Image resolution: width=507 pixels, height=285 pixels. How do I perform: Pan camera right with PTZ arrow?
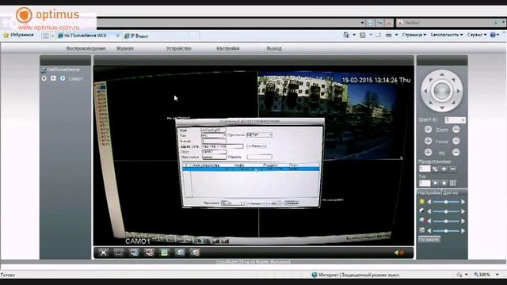pos(458,91)
